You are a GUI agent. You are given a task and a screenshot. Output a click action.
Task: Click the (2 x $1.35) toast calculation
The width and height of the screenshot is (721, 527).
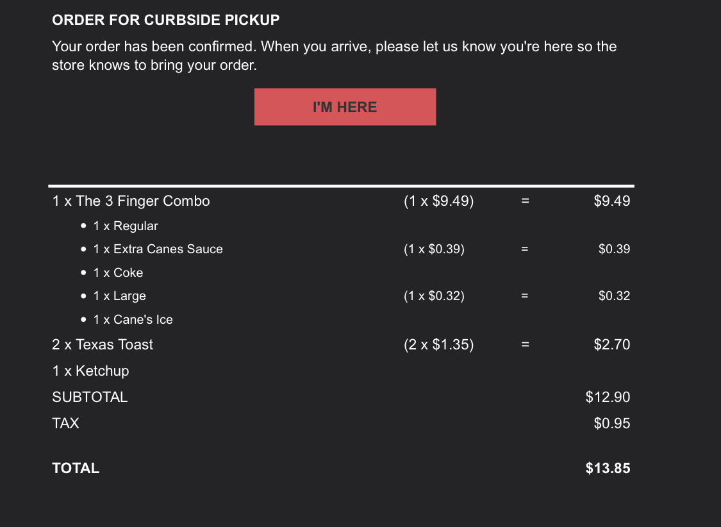pyautogui.click(x=438, y=345)
